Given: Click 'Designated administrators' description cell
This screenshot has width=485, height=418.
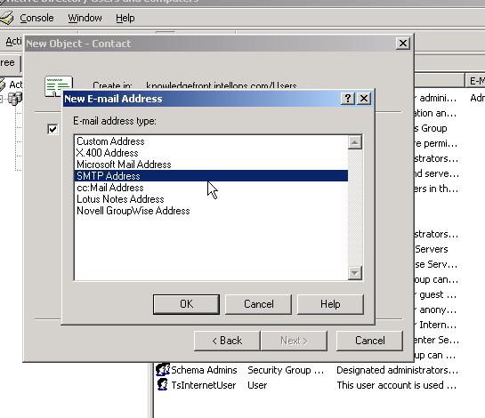Looking at the screenshot, I should click(x=397, y=370).
